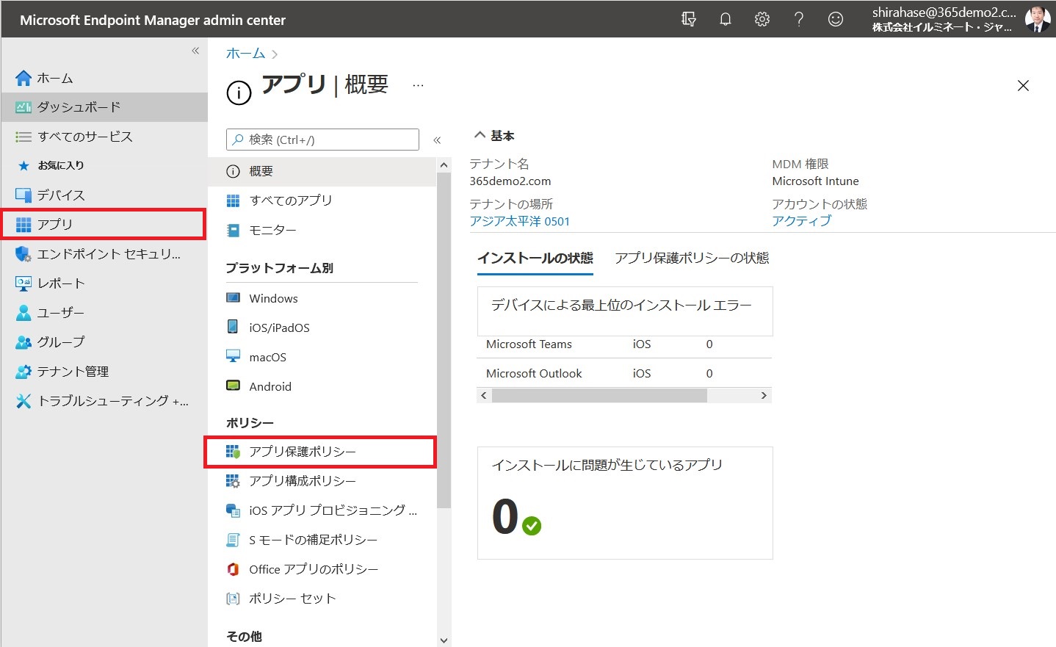Click the install errors table right arrow
Image resolution: width=1056 pixels, height=647 pixels.
pyautogui.click(x=764, y=396)
